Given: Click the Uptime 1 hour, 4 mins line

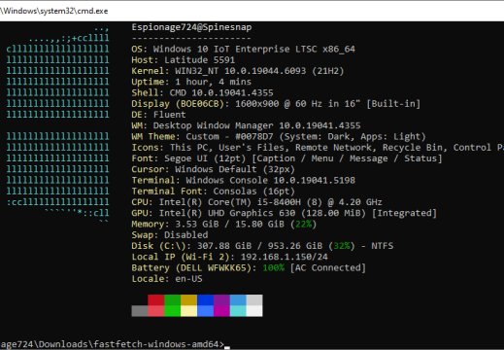Looking at the screenshot, I should pyautogui.click(x=191, y=82).
